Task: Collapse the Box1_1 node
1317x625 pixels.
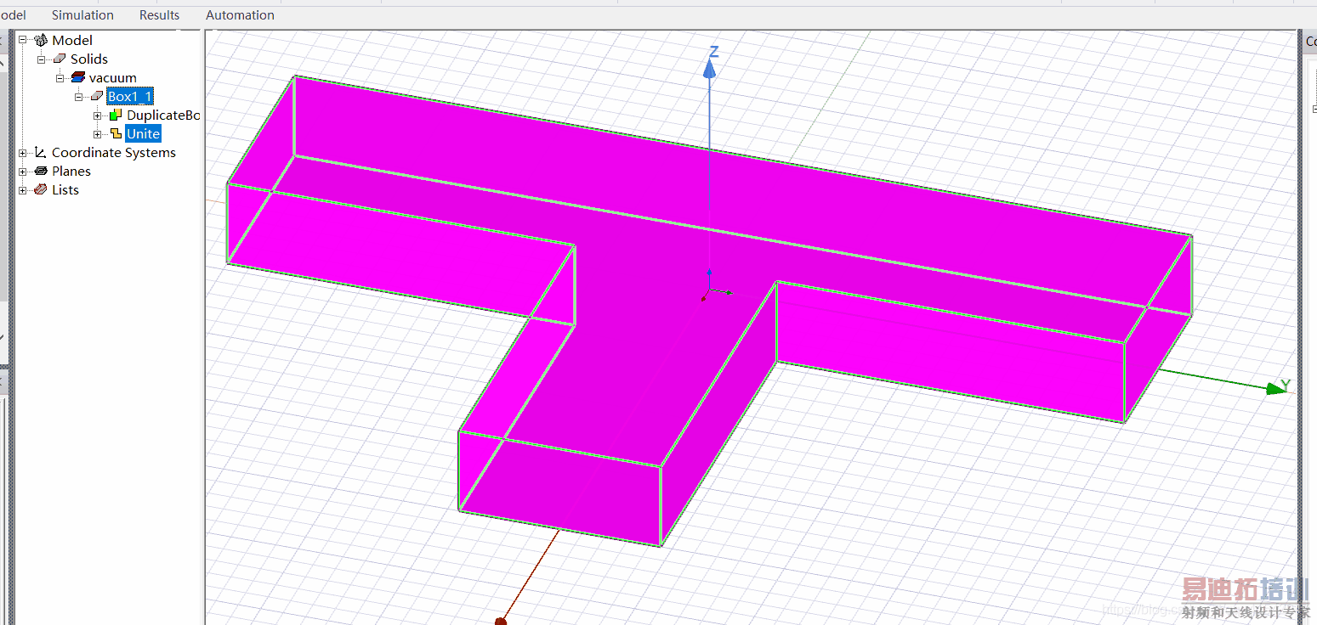Action: [x=79, y=96]
